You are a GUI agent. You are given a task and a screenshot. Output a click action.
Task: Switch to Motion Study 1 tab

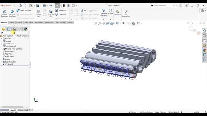[x=24, y=110]
